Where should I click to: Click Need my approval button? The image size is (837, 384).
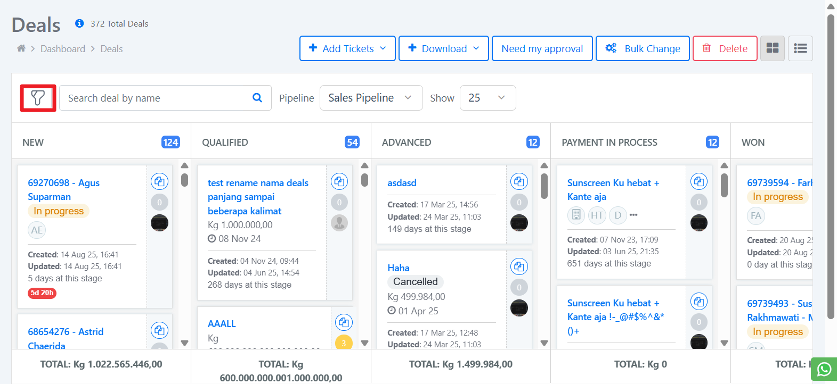pos(542,48)
